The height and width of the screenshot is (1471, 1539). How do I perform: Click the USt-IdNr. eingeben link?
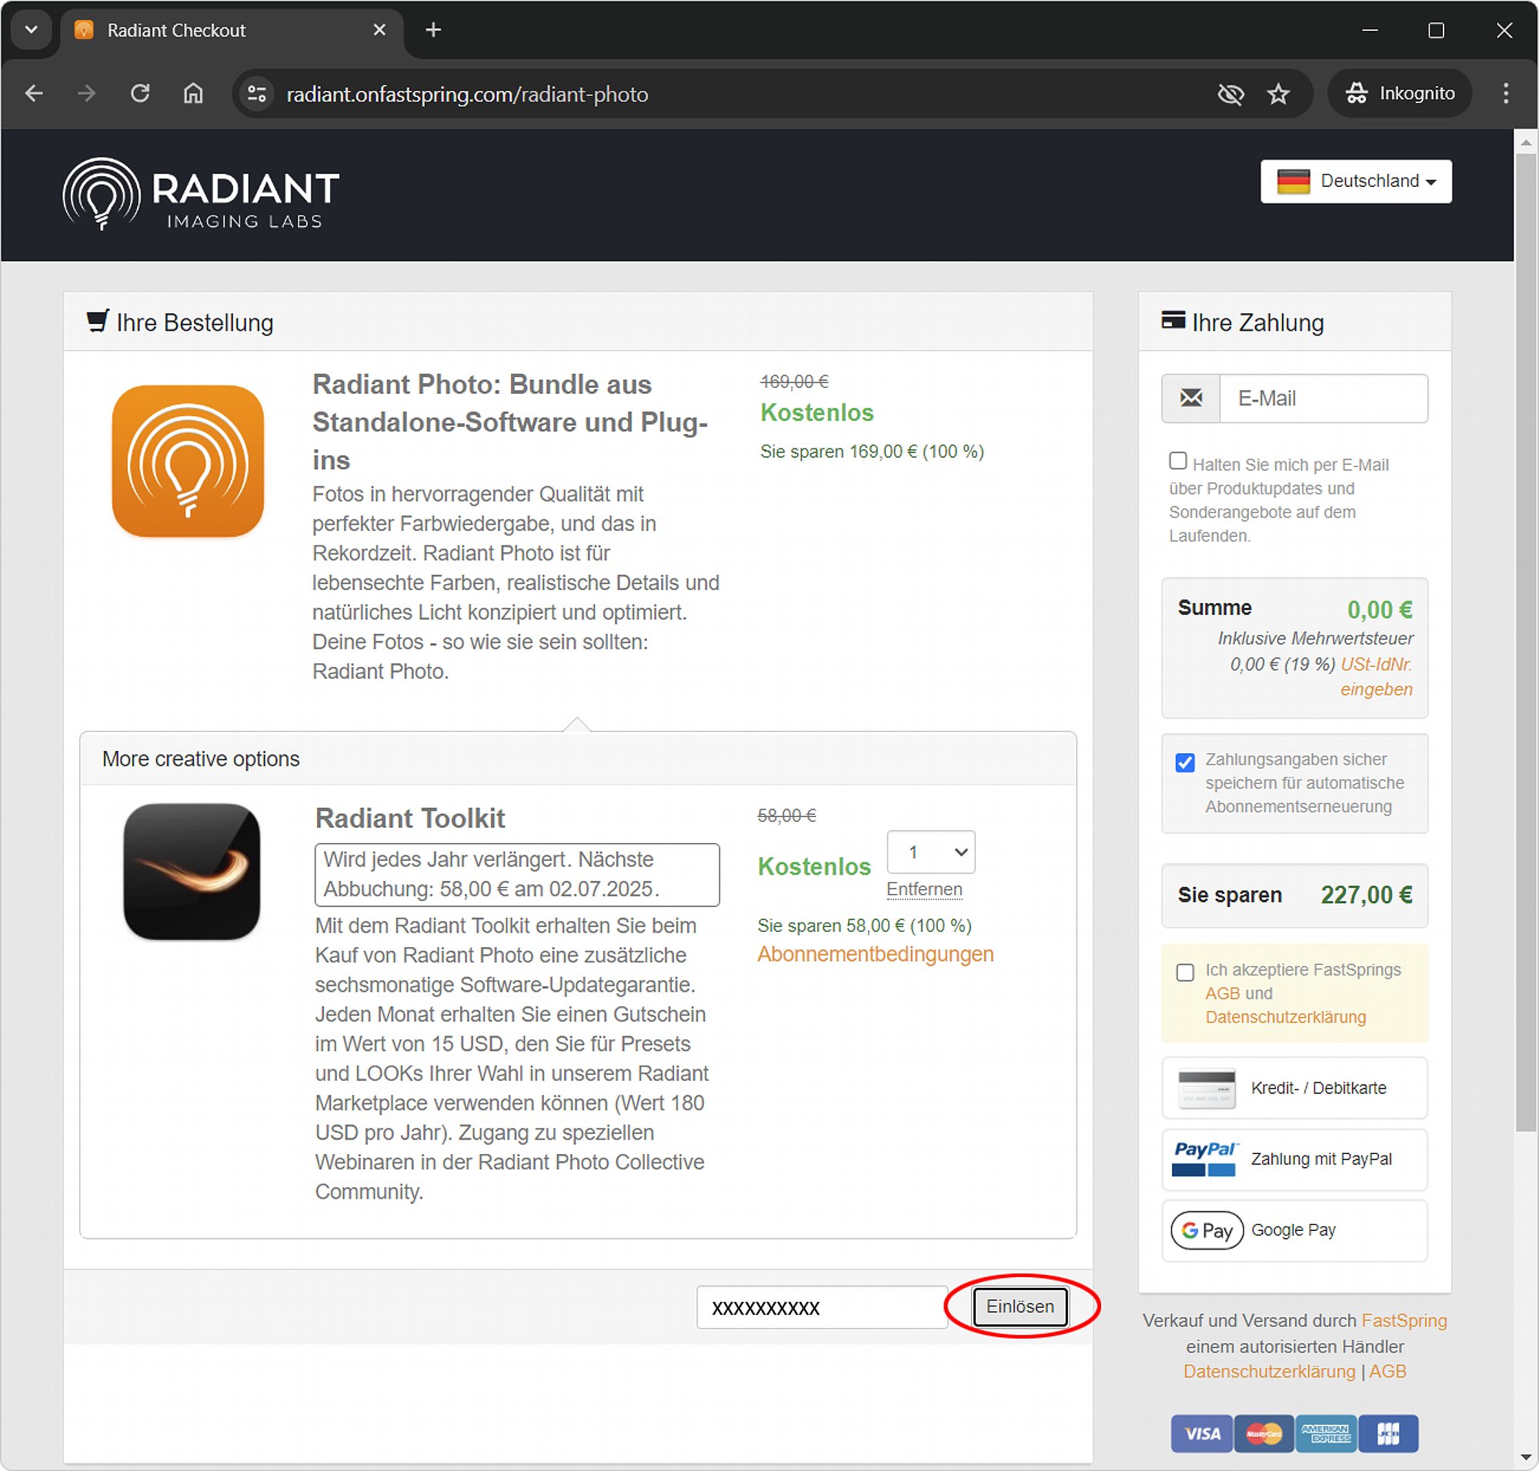coord(1376,677)
